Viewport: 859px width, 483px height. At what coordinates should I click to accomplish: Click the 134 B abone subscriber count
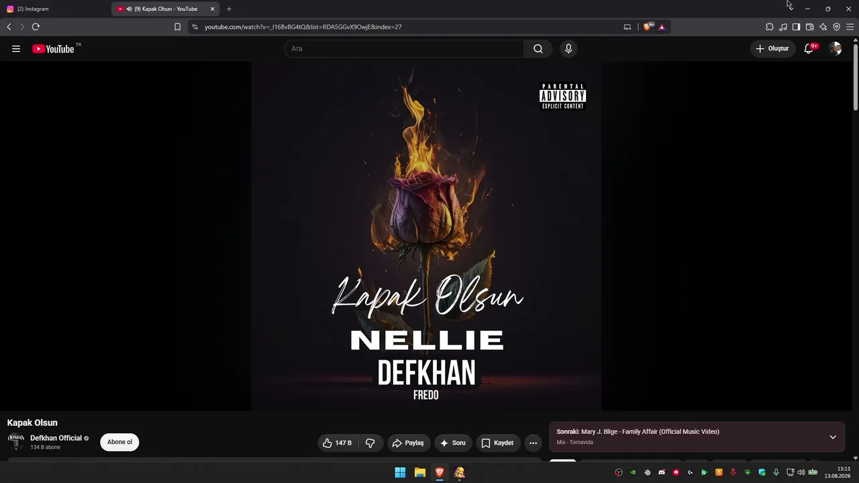tap(45, 447)
